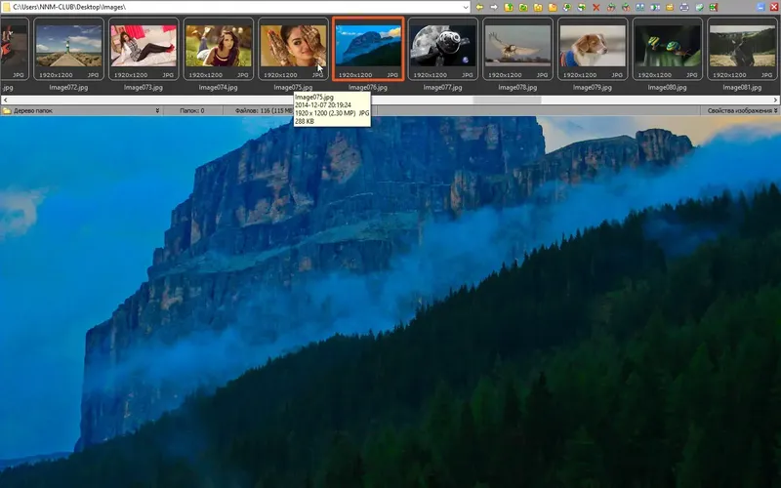Click the green folder refresh icon
The image size is (781, 488).
pyautogui.click(x=523, y=8)
